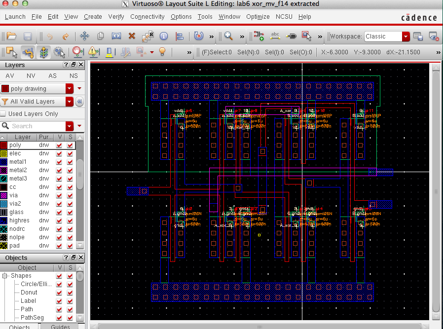Click the AV button to show all layers
The width and height of the screenshot is (443, 329).
[9, 75]
